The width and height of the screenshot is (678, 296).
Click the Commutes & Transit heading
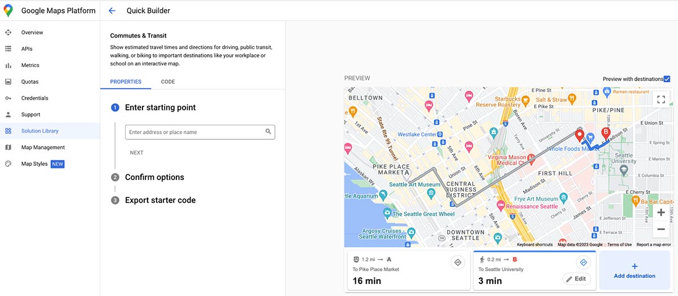point(139,36)
